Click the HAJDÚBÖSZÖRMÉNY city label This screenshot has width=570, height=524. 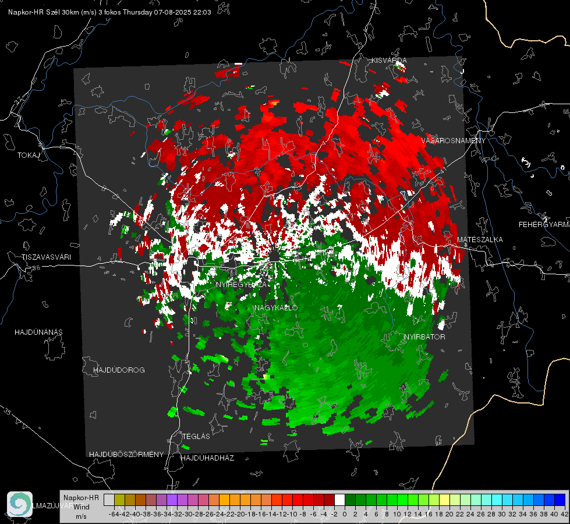point(126,455)
